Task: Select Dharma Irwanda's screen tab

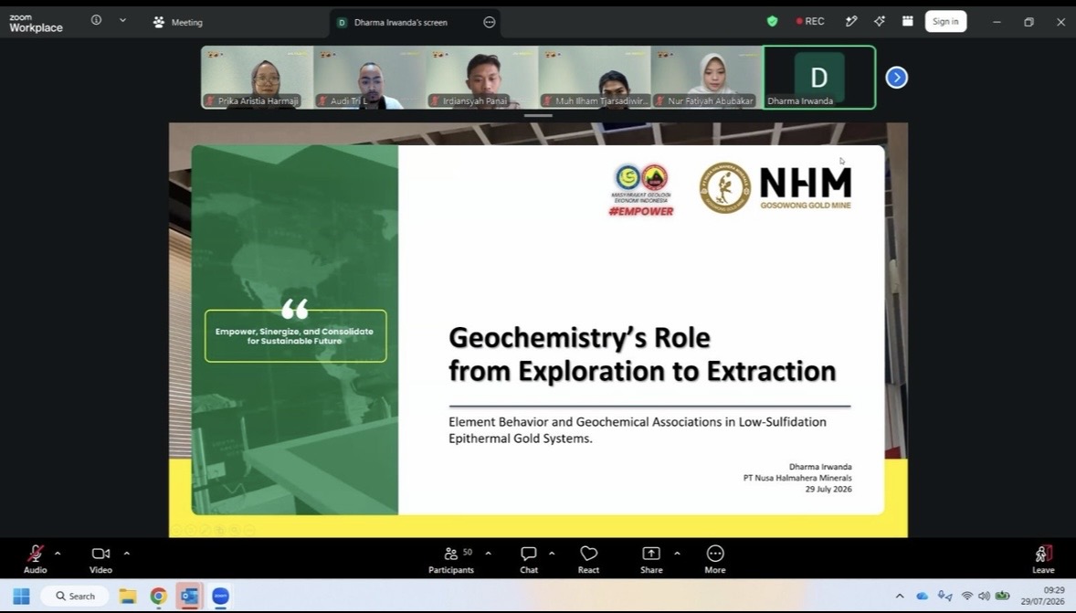Action: coord(401,22)
